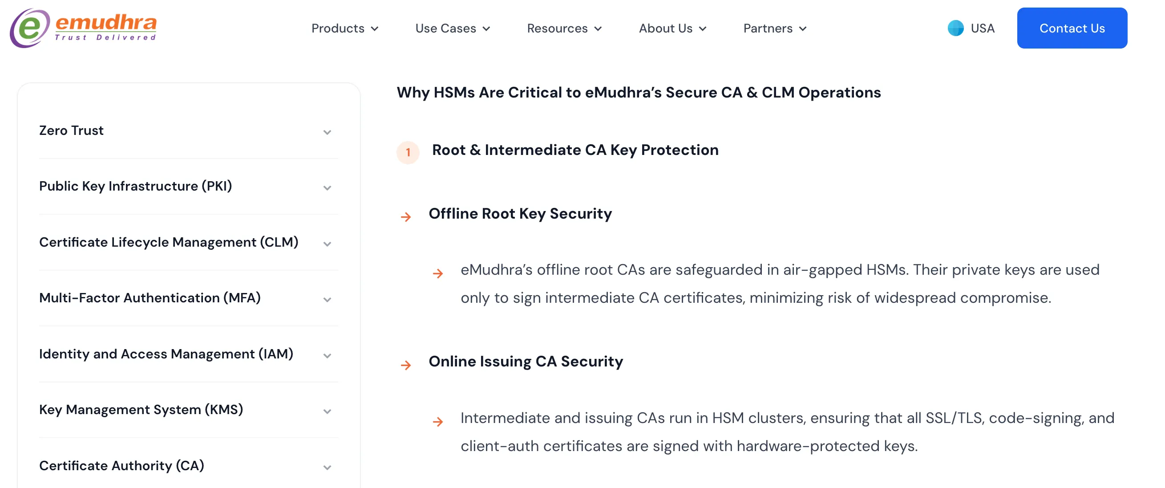Image resolution: width=1165 pixels, height=488 pixels.
Task: Click the Key Management System (KMS) label
Action: pyautogui.click(x=141, y=410)
